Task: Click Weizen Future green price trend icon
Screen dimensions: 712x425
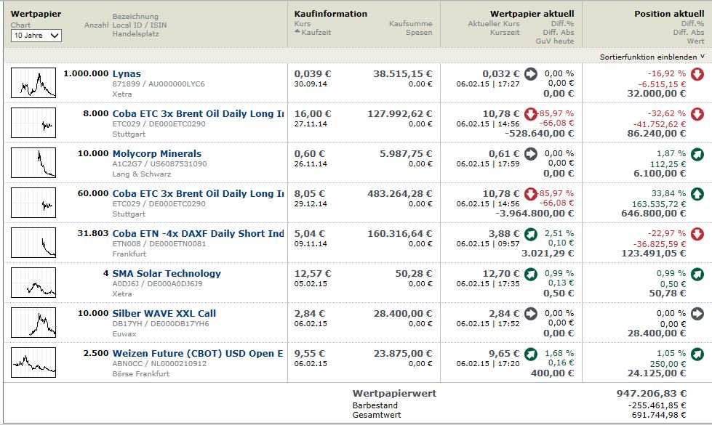Action: click(x=531, y=354)
